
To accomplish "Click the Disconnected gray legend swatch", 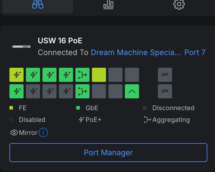I will click(x=145, y=108).
